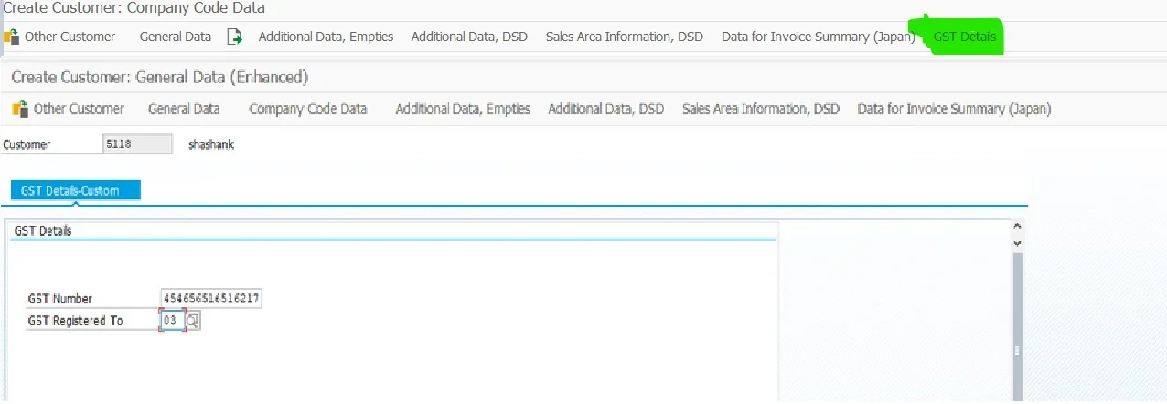Switch to Company Code Data view
The height and width of the screenshot is (404, 1167).
(x=308, y=109)
